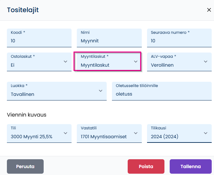This screenshot has height=175, width=214.
Task: Open the Vastatili dropdown chevron
Action: (136, 133)
